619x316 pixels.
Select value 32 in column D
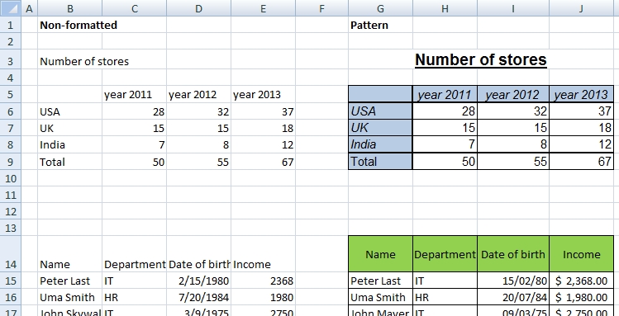(198, 111)
